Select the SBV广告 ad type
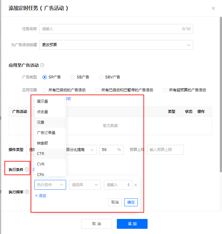The image size is (222, 234). tap(101, 77)
